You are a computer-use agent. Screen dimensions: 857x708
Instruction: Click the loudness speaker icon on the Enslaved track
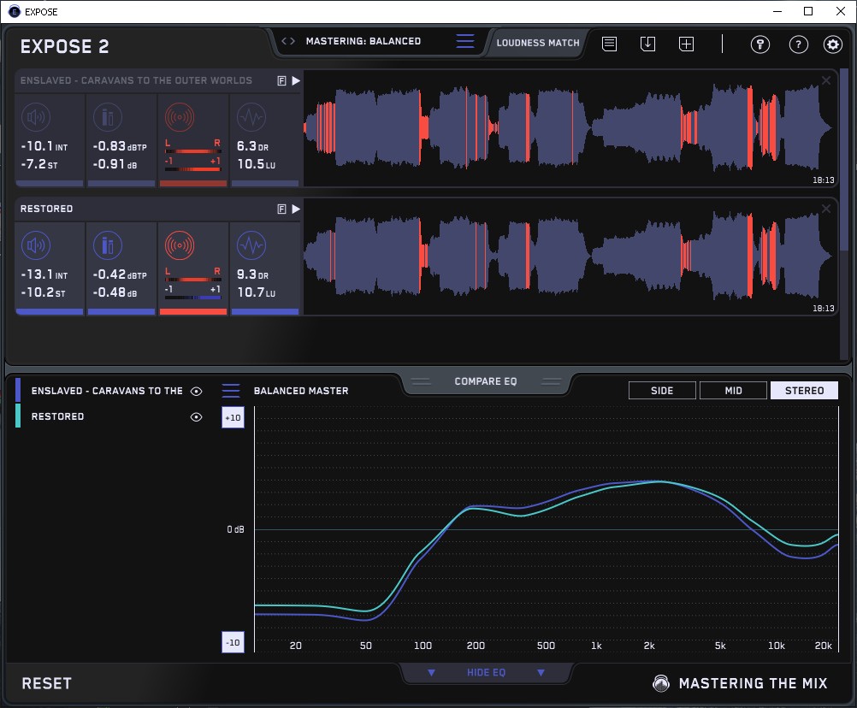tap(36, 117)
